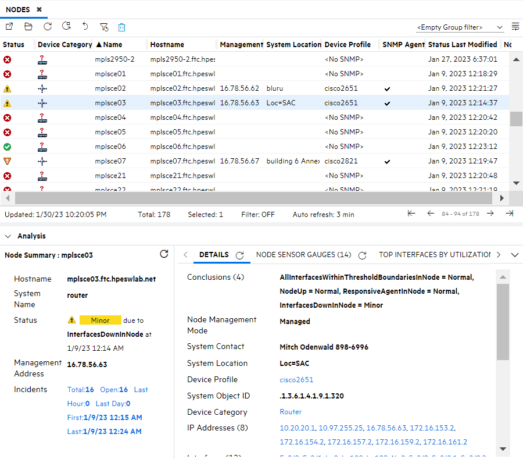Screen dimensions: 523x459
Task: Refresh the Node Summary panel
Action: 164,254
